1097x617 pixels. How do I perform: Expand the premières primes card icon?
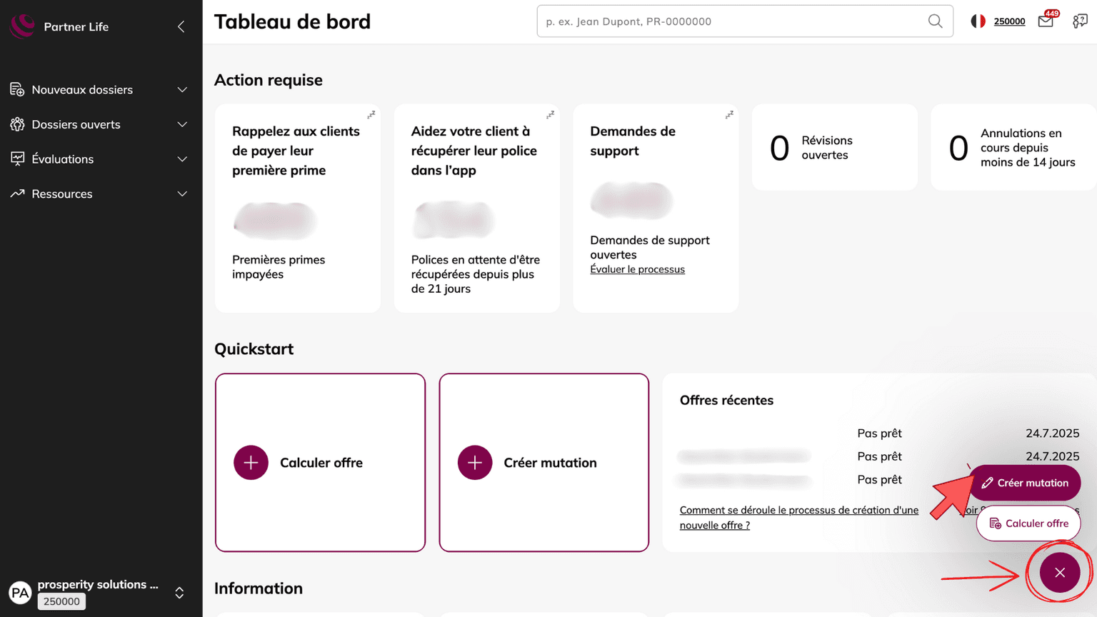(x=371, y=115)
